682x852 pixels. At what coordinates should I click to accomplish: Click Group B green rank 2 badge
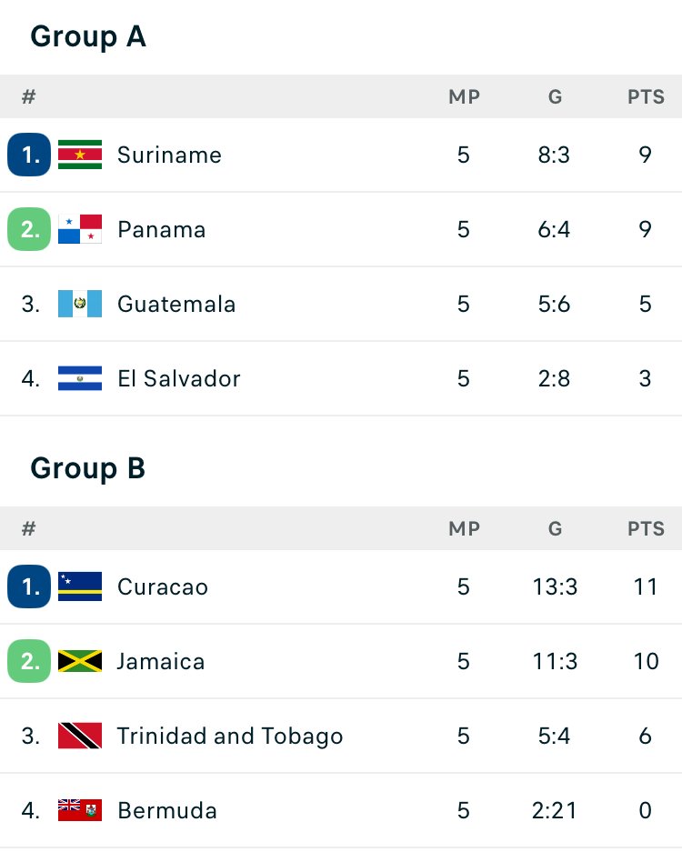coord(29,661)
